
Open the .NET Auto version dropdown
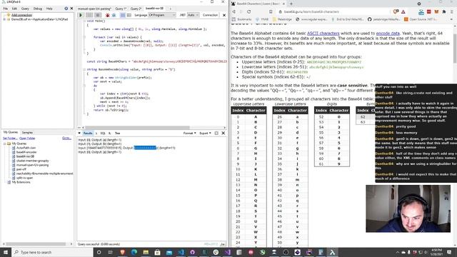194,15
